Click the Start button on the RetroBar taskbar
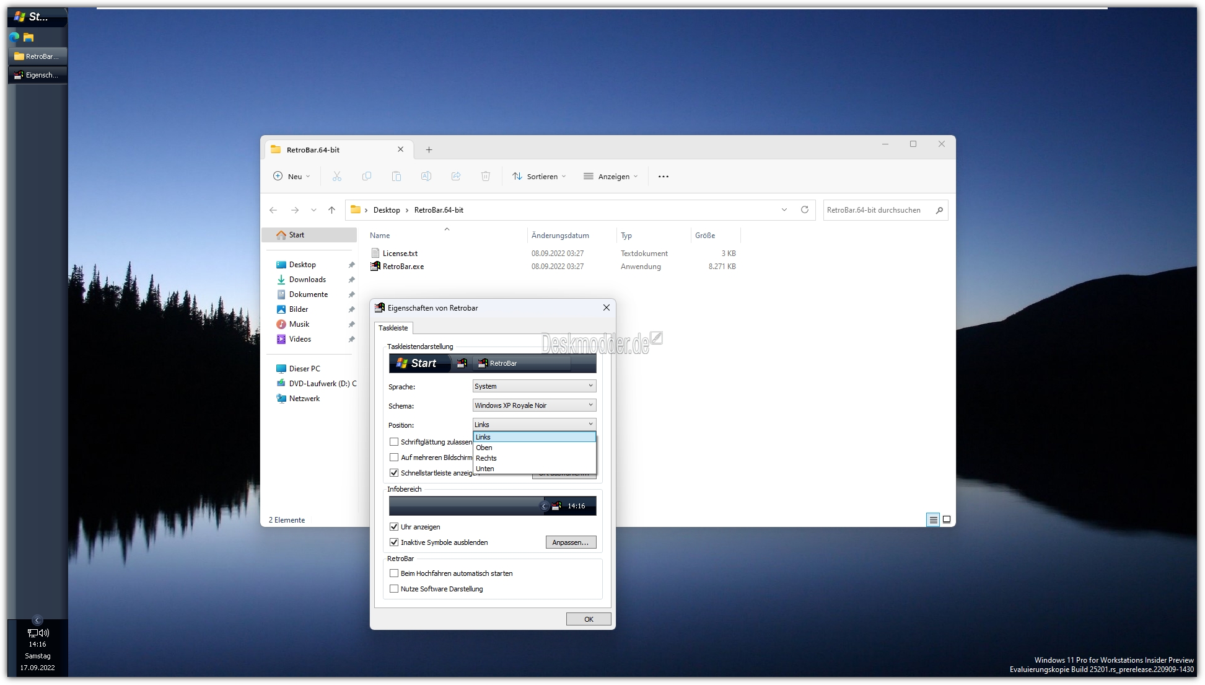This screenshot has height=685, width=1205. [37, 17]
